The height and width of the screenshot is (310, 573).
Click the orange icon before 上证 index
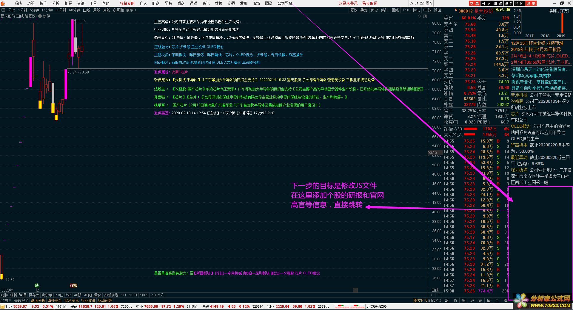click(x=2, y=306)
